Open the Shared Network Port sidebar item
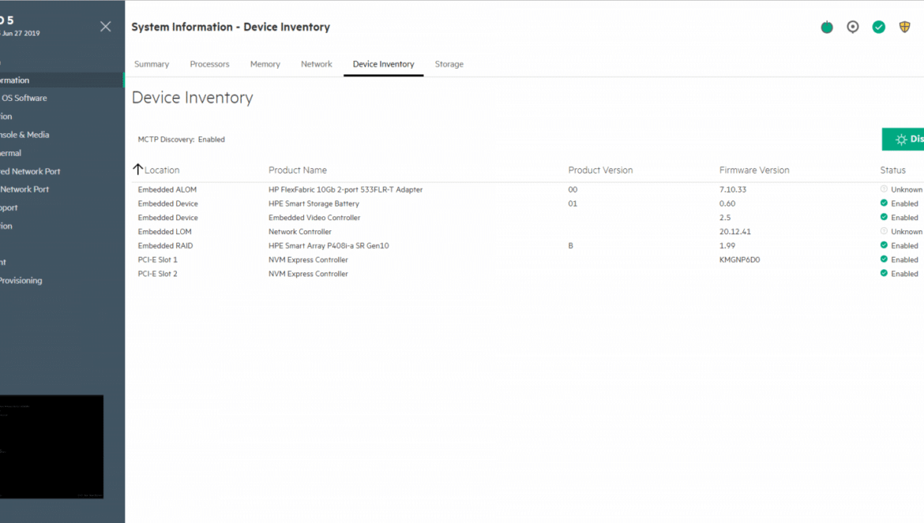 click(30, 171)
